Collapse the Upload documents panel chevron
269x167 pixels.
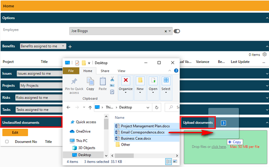[x=267, y=123]
